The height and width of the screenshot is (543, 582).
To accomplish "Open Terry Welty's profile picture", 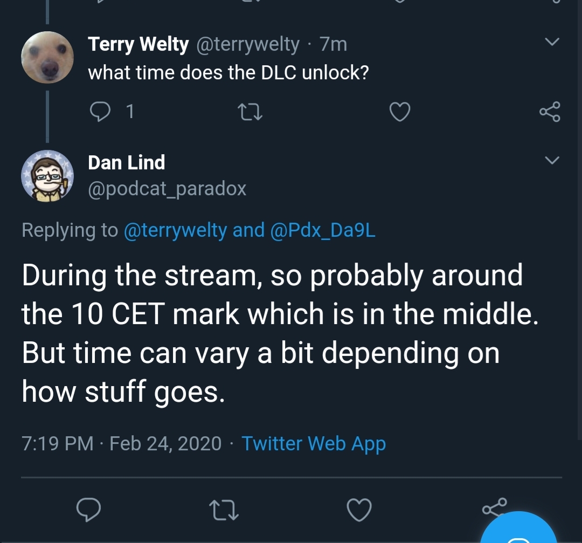I will point(47,57).
